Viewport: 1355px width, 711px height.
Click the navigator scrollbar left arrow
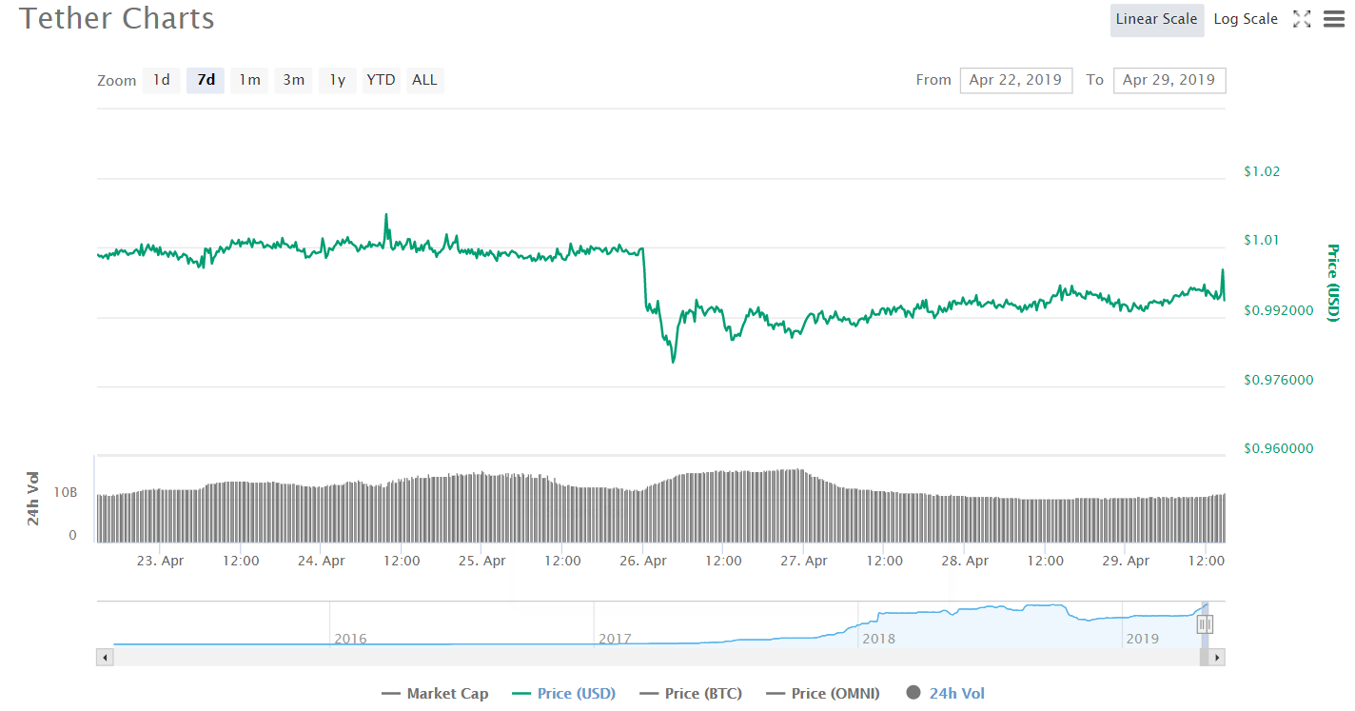[x=105, y=657]
